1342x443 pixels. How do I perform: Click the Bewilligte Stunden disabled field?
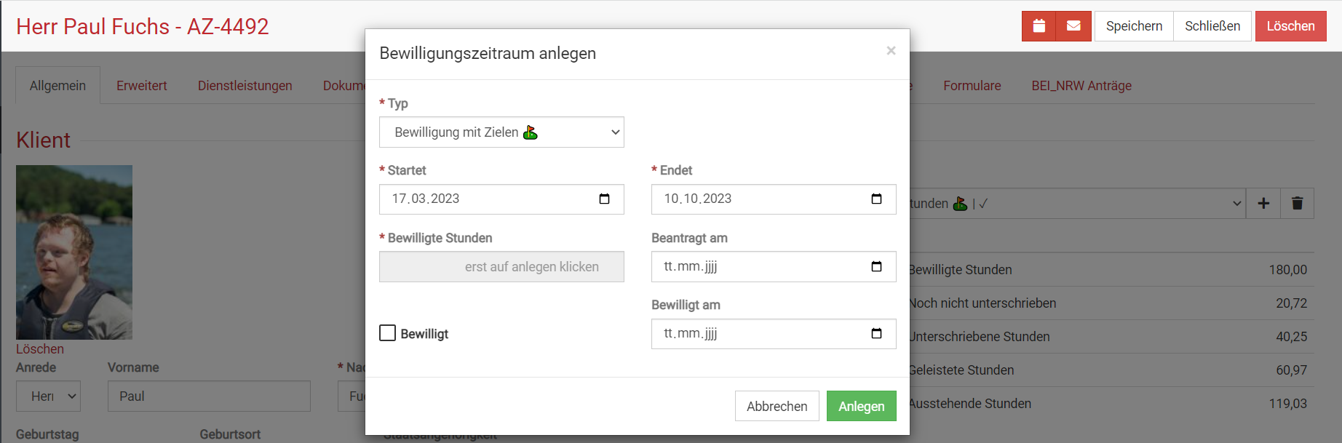(x=501, y=267)
